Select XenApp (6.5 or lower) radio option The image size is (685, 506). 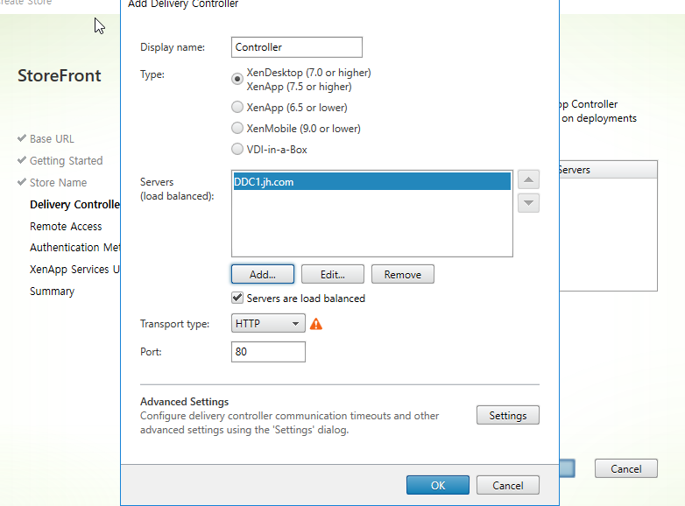click(x=237, y=107)
